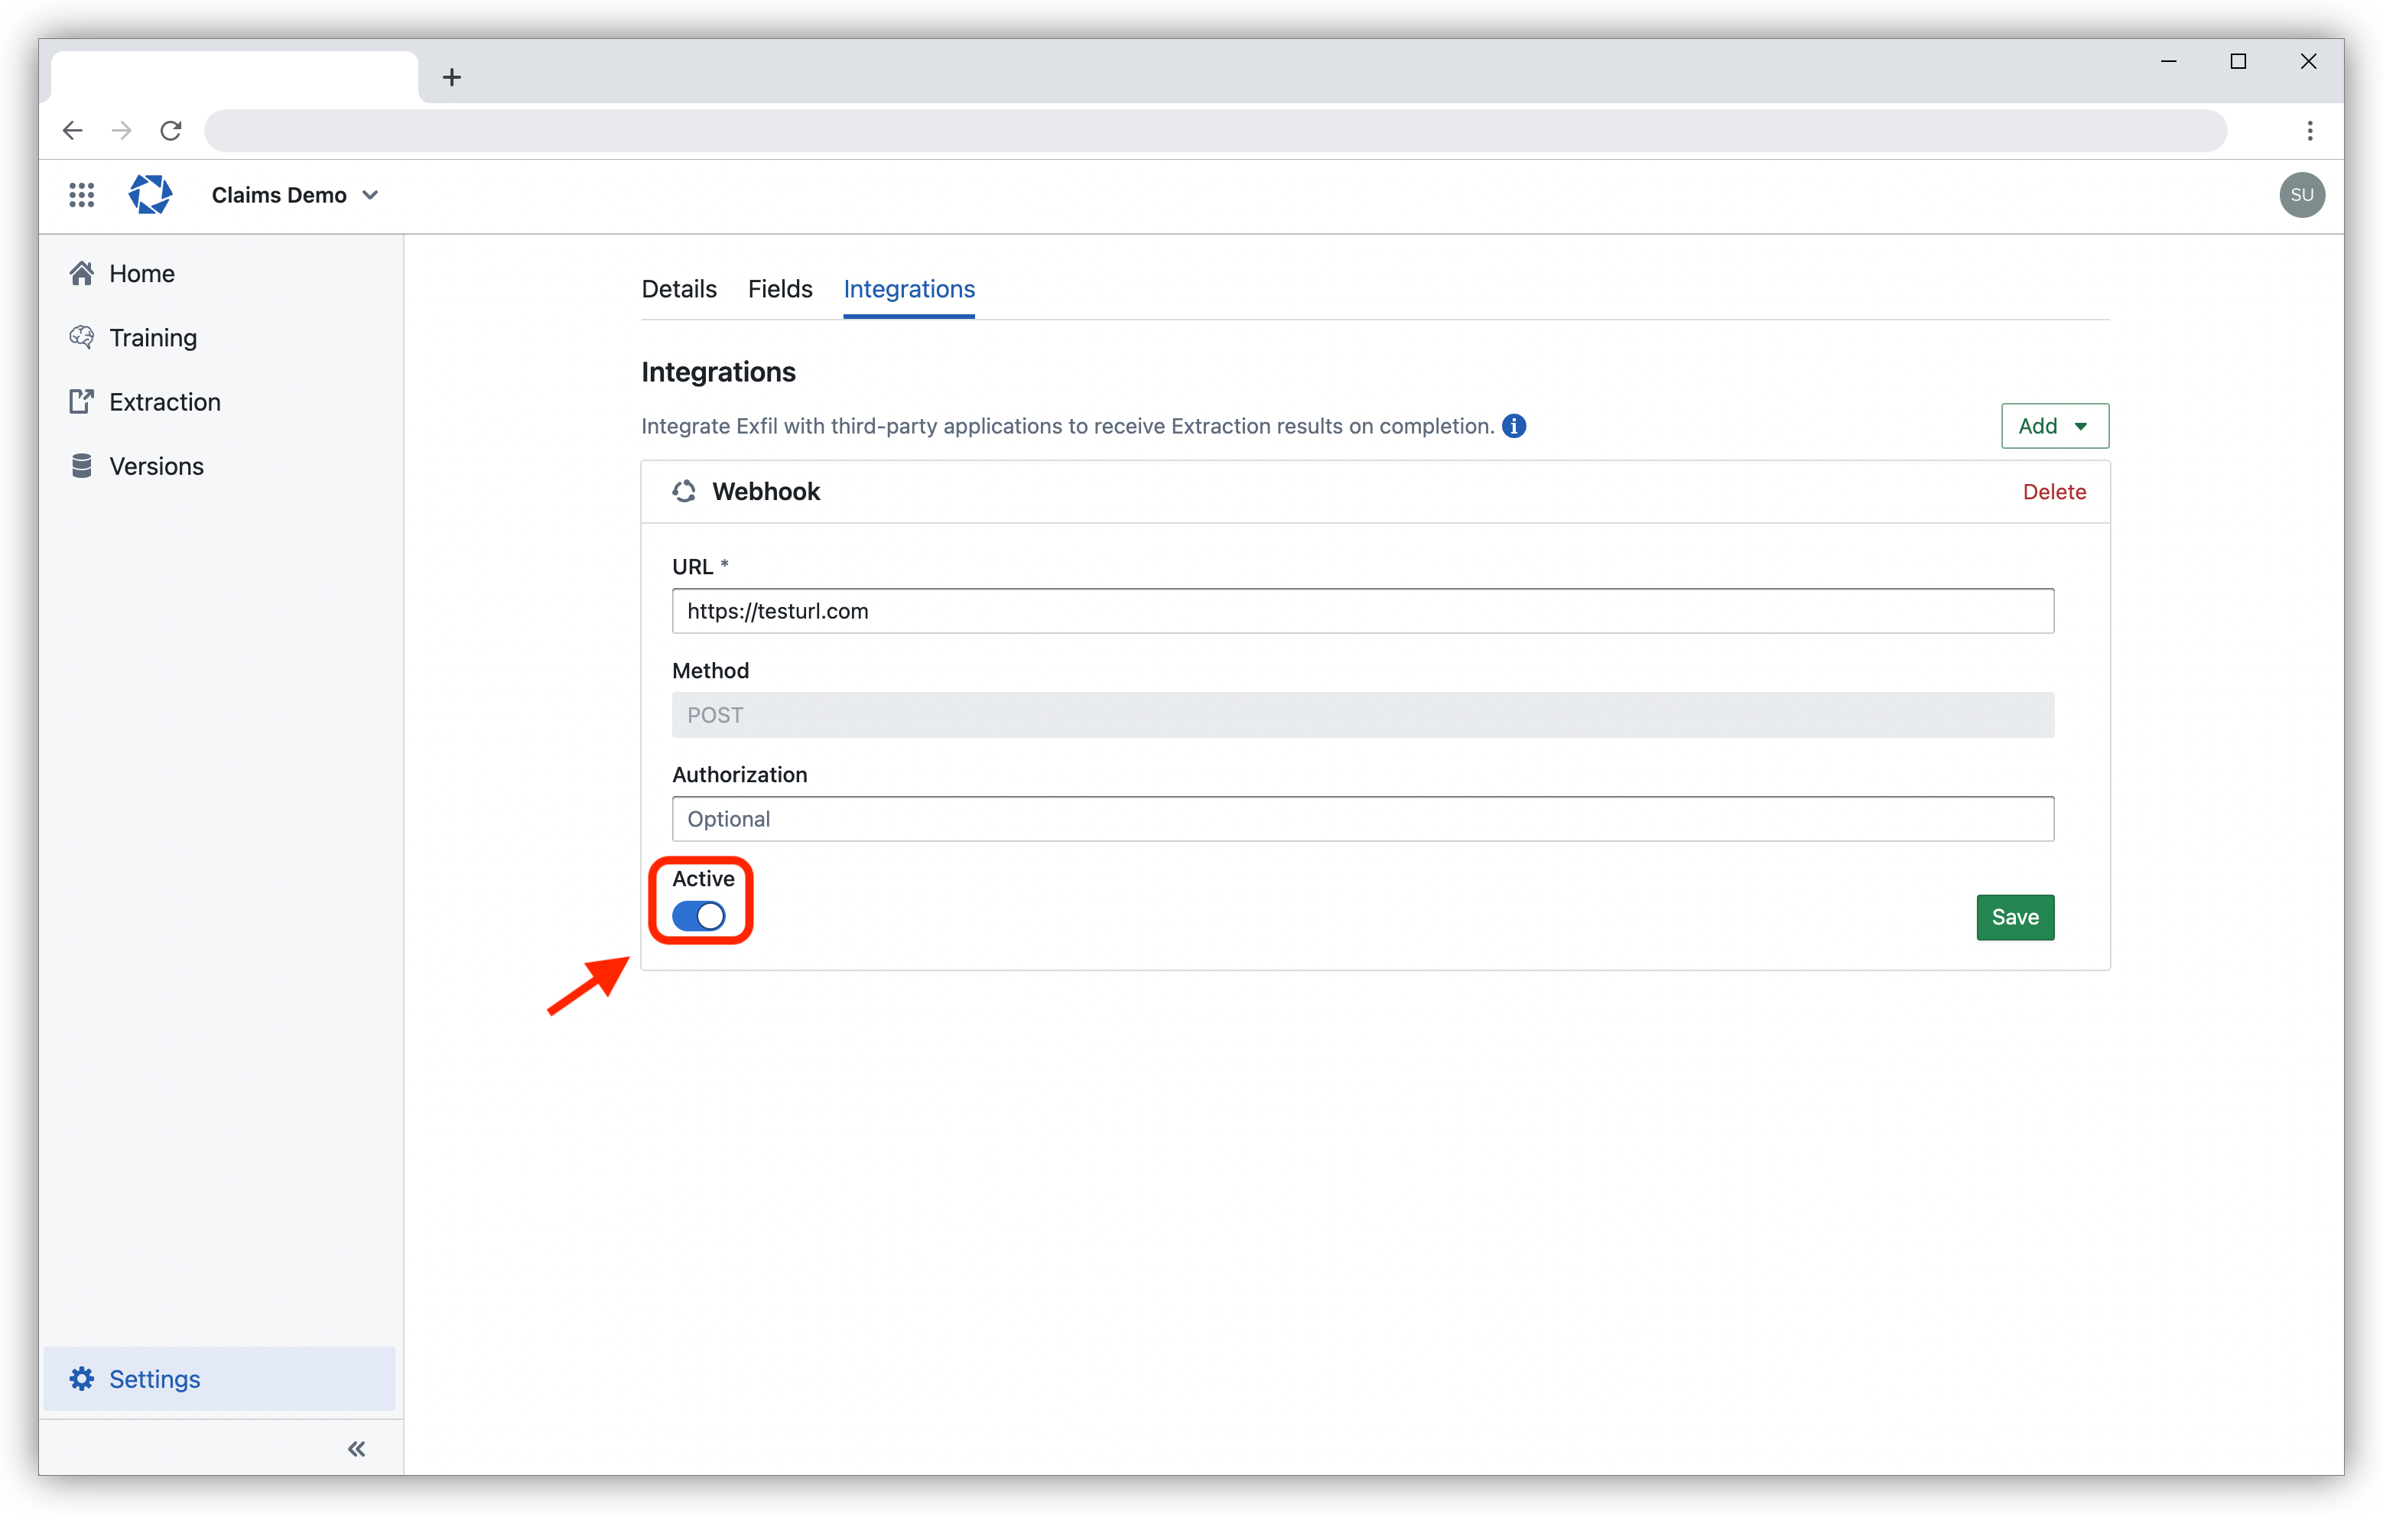The height and width of the screenshot is (1514, 2383).
Task: Click the info icon next to description
Action: point(1513,425)
